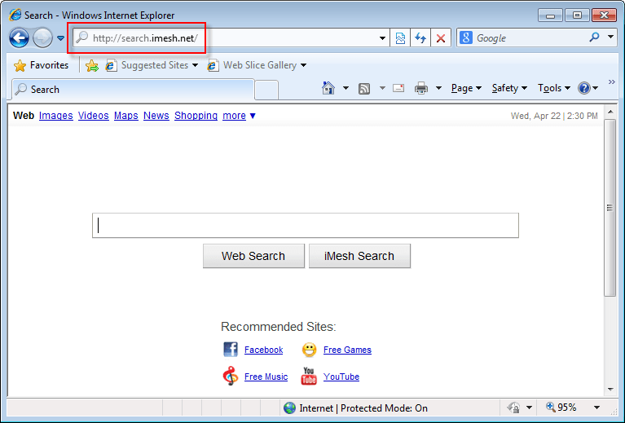Click the Web label in navigation row

click(24, 116)
